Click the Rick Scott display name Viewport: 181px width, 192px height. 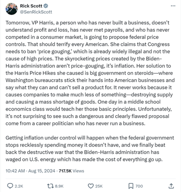[31, 6]
